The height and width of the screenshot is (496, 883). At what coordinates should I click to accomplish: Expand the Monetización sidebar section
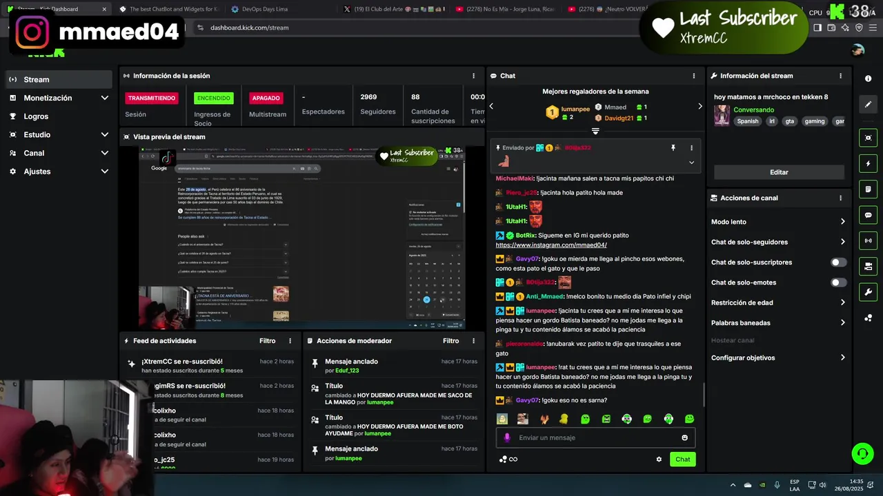(x=59, y=98)
